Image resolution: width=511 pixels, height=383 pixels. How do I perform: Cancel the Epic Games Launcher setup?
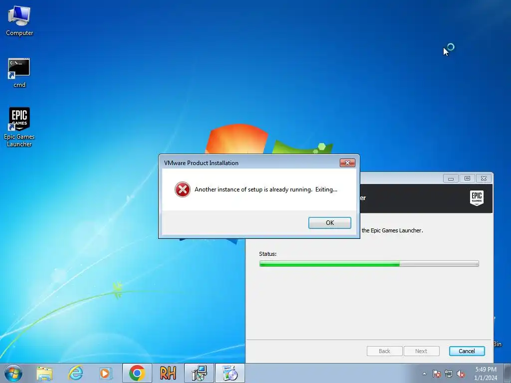[467, 351]
